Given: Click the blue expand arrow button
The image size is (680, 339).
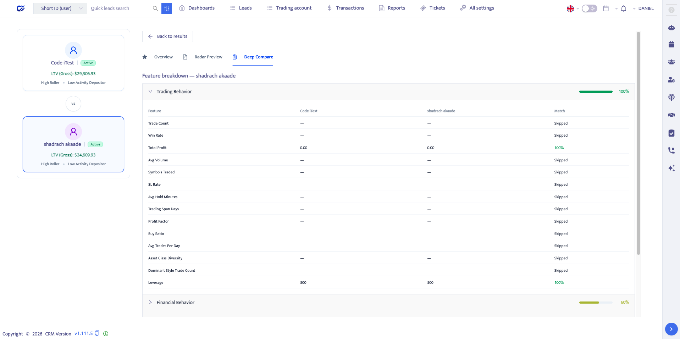Looking at the screenshot, I should pyautogui.click(x=671, y=329).
